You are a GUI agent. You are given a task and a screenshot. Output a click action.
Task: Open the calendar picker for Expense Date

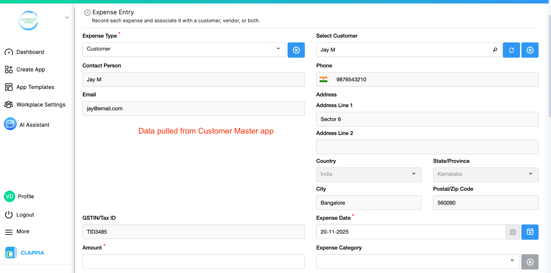pos(513,232)
